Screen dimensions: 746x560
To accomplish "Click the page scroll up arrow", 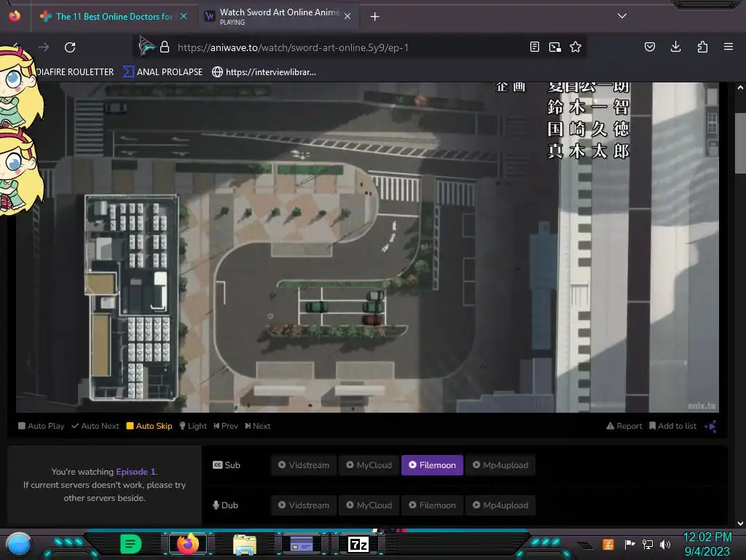I will [x=740, y=87].
